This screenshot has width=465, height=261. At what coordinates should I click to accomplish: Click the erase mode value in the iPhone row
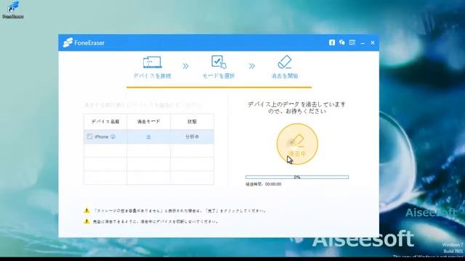[x=148, y=137]
